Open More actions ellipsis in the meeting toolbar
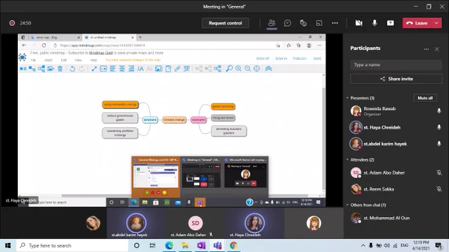This screenshot has height=252, width=449. click(x=335, y=23)
